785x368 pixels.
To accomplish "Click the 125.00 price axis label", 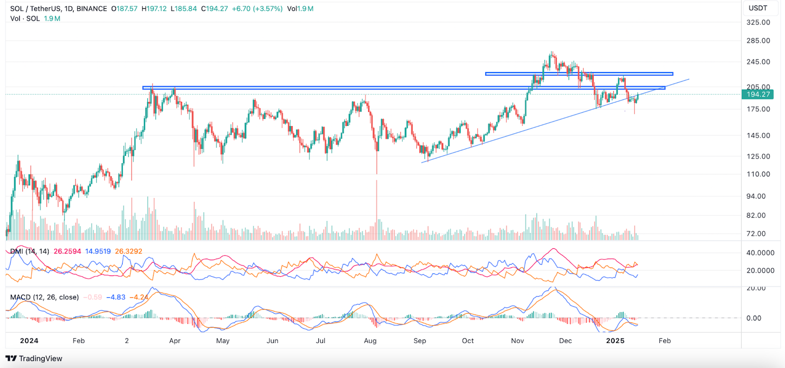I will [758, 156].
